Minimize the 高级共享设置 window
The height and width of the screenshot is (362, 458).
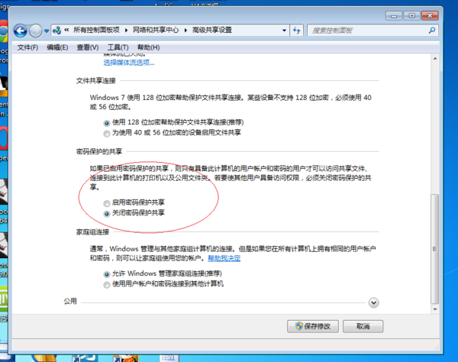pos(394,15)
